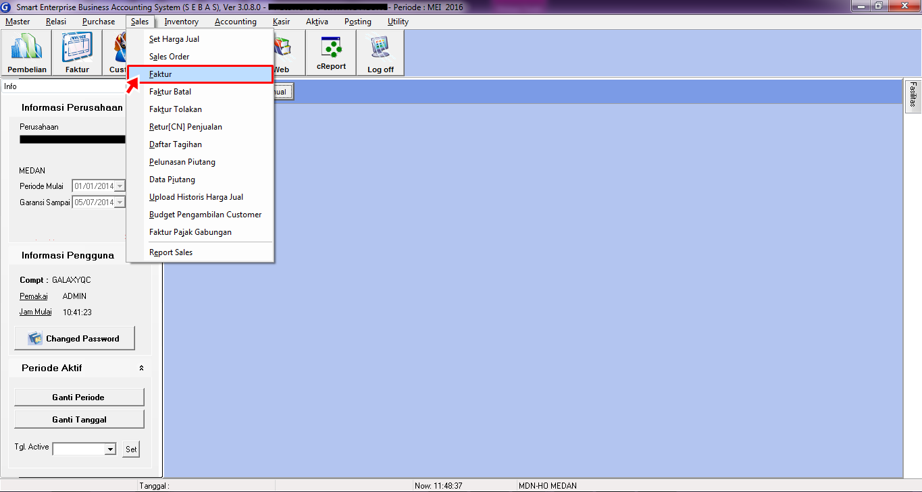Image resolution: width=922 pixels, height=492 pixels.
Task: Choose Pelunasan Piutang menu entry
Action: [182, 162]
